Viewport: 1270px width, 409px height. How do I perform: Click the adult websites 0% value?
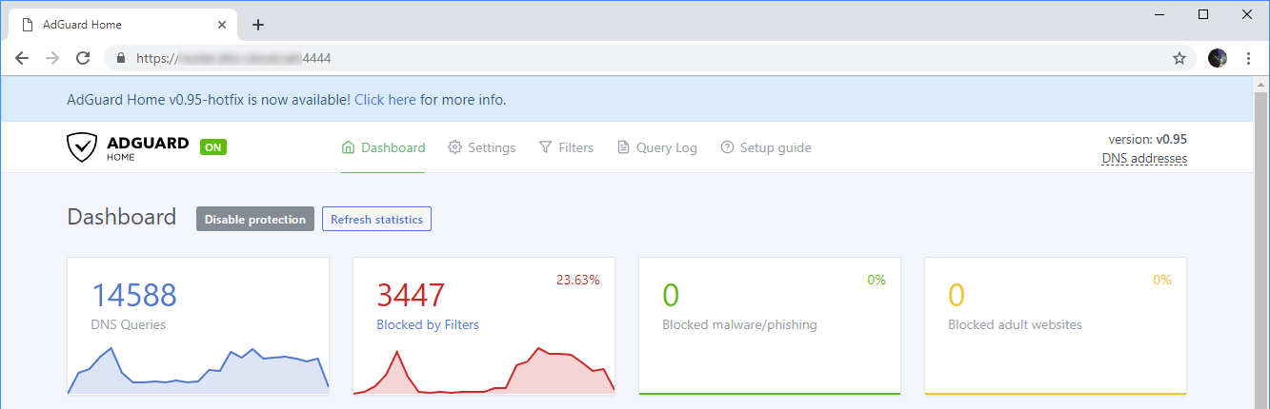click(x=1162, y=280)
